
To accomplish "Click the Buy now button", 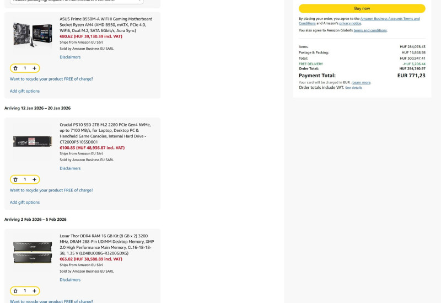I will click(362, 8).
